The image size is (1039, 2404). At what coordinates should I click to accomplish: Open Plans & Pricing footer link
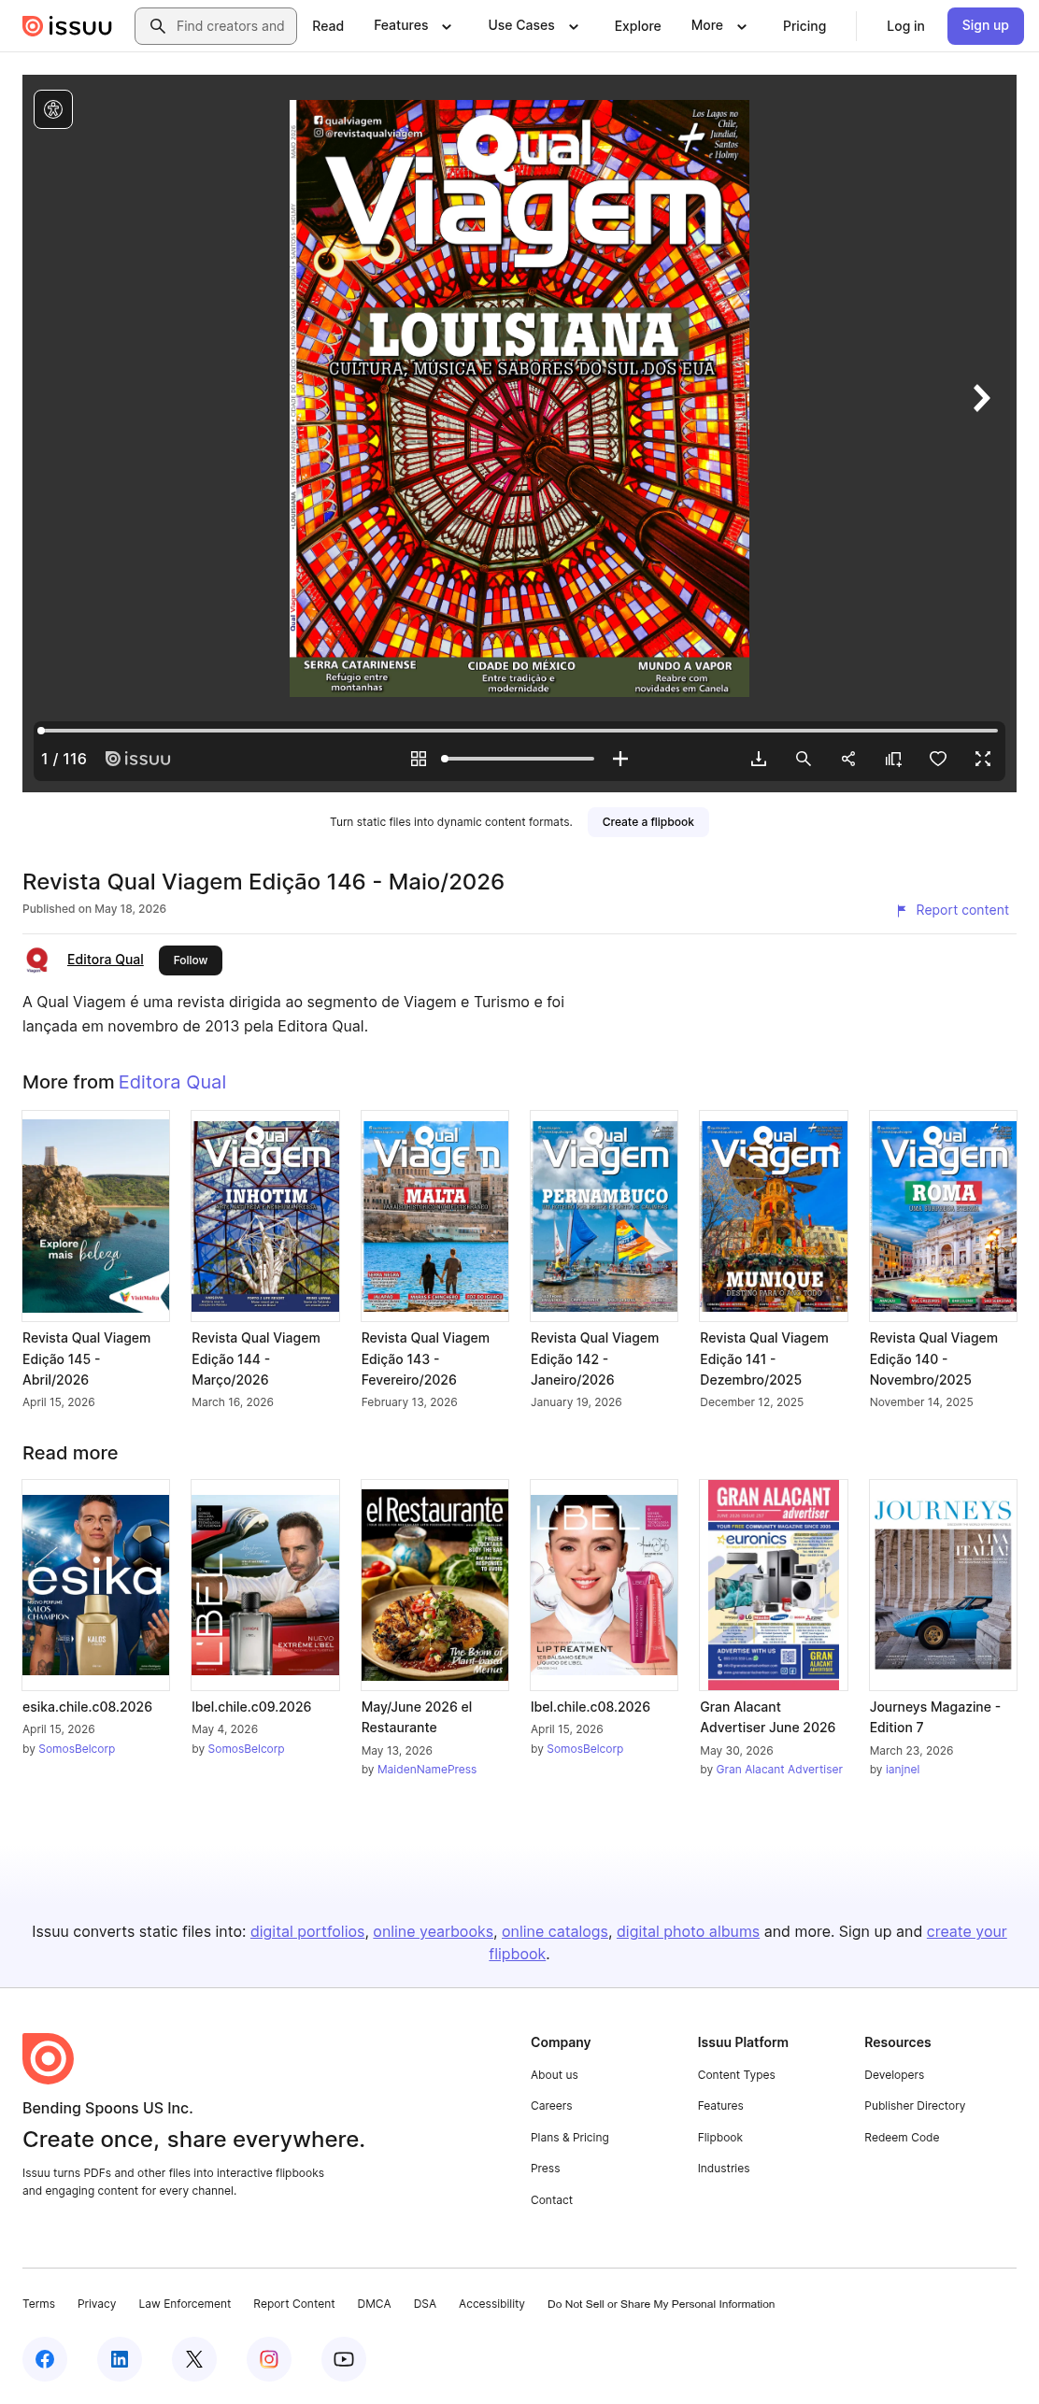point(569,2138)
